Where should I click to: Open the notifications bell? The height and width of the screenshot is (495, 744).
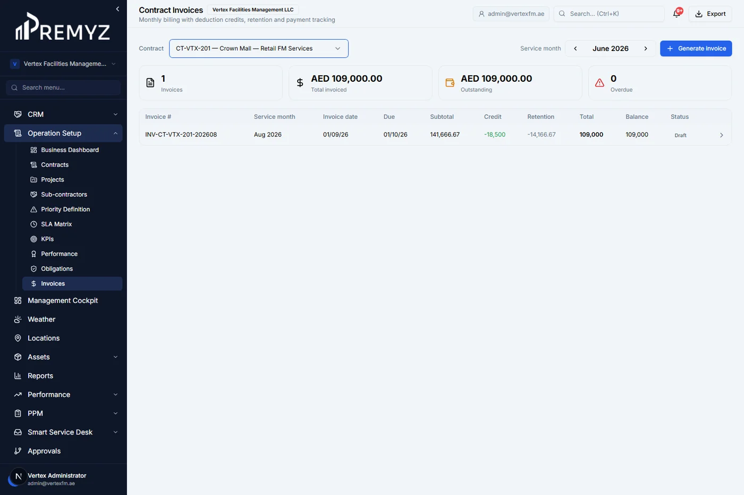click(677, 14)
